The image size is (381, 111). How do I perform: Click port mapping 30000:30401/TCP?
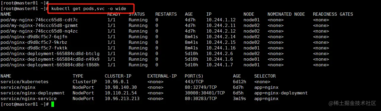[x=205, y=93]
